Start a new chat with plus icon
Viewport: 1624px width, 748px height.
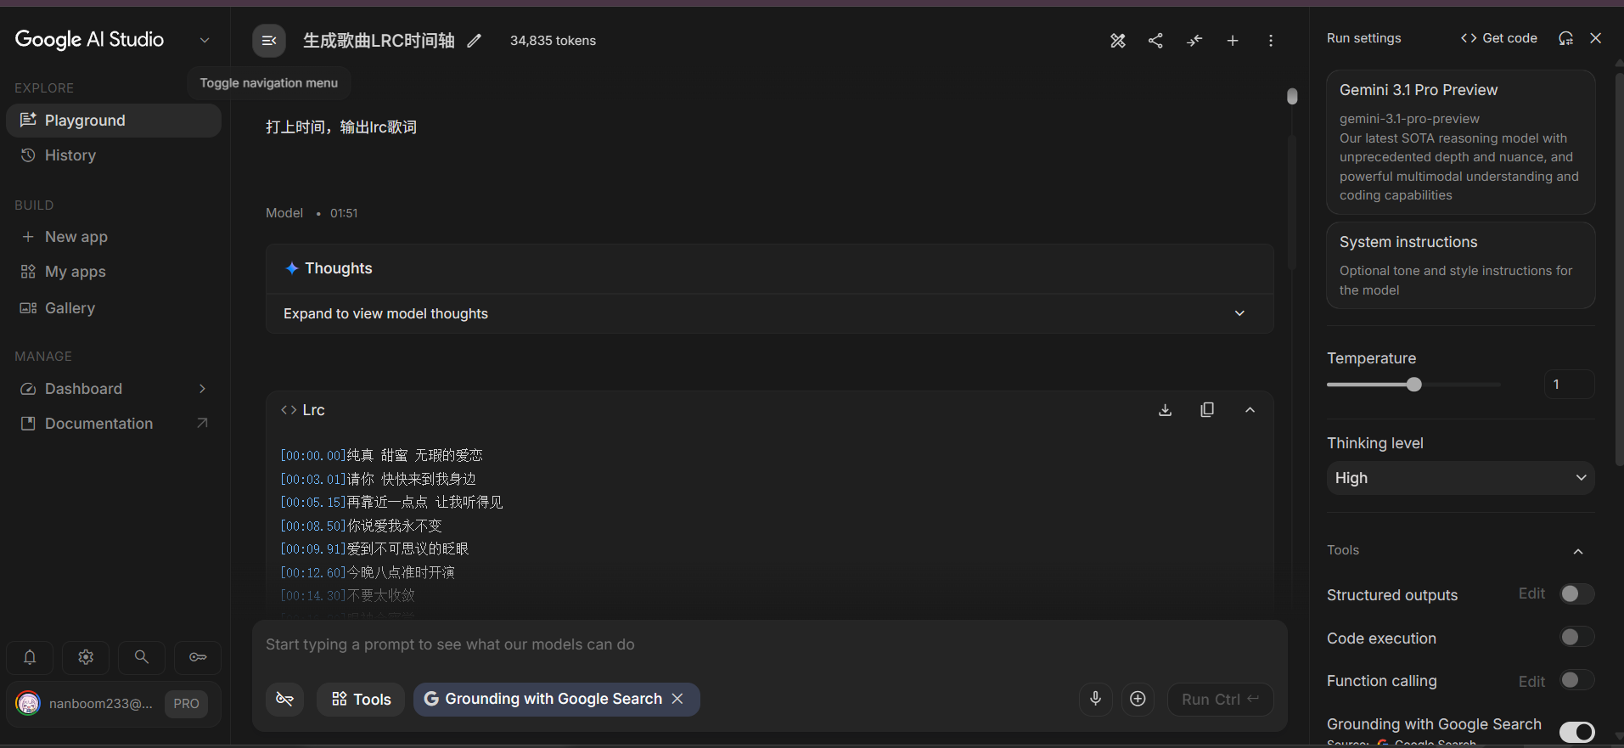pos(1233,41)
